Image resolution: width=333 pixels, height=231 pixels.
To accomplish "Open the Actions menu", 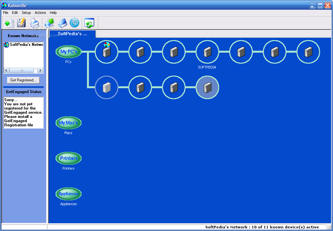I will point(40,13).
